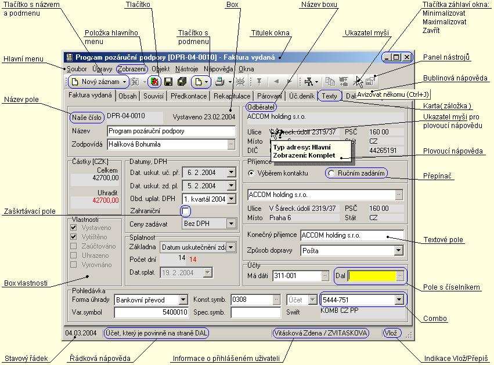494x365 pixels.
Task: Switch to the Obsah tab
Action: tap(127, 96)
